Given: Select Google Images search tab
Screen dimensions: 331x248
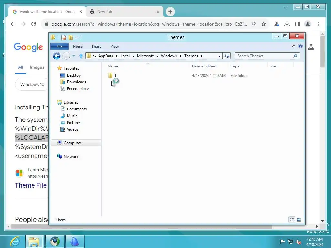Looking at the screenshot, I should 37,67.
